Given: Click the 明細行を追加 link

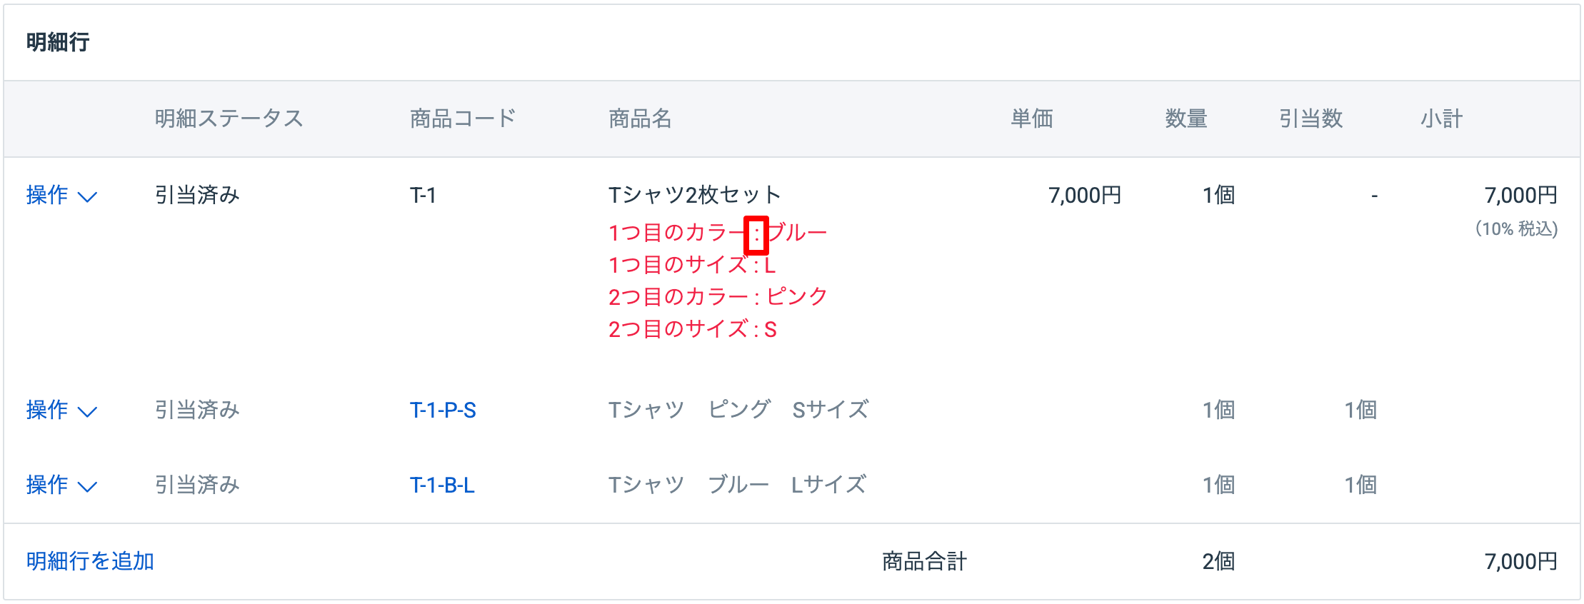Looking at the screenshot, I should pos(90,561).
